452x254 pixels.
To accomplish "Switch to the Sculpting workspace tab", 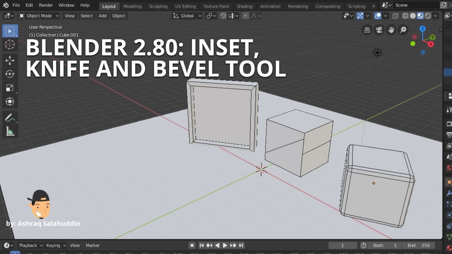I will point(158,6).
